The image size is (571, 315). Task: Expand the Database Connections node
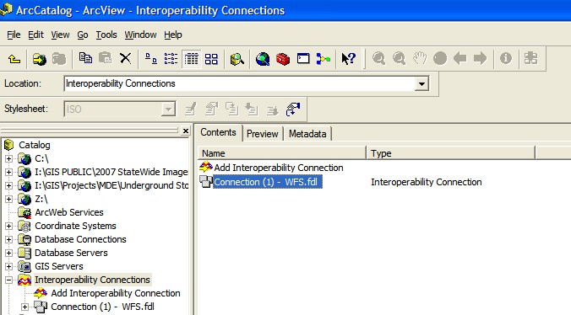8,239
